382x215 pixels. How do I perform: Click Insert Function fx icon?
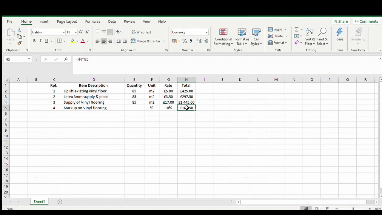click(x=66, y=59)
